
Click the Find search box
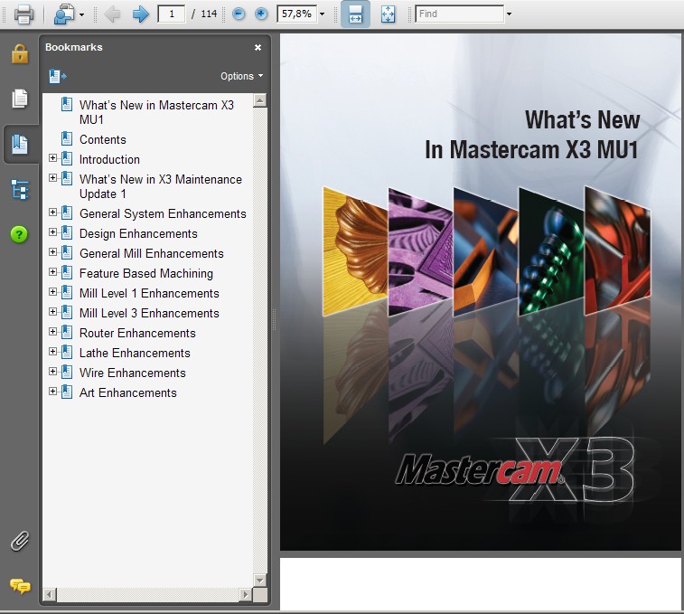459,14
